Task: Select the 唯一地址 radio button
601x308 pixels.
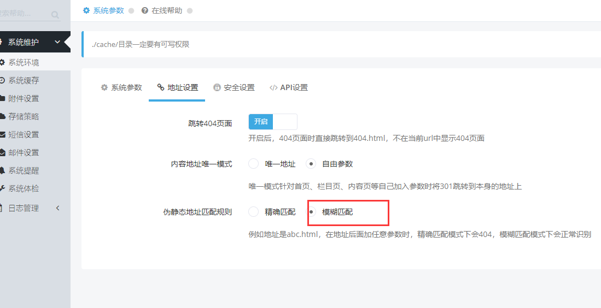Action: point(253,164)
